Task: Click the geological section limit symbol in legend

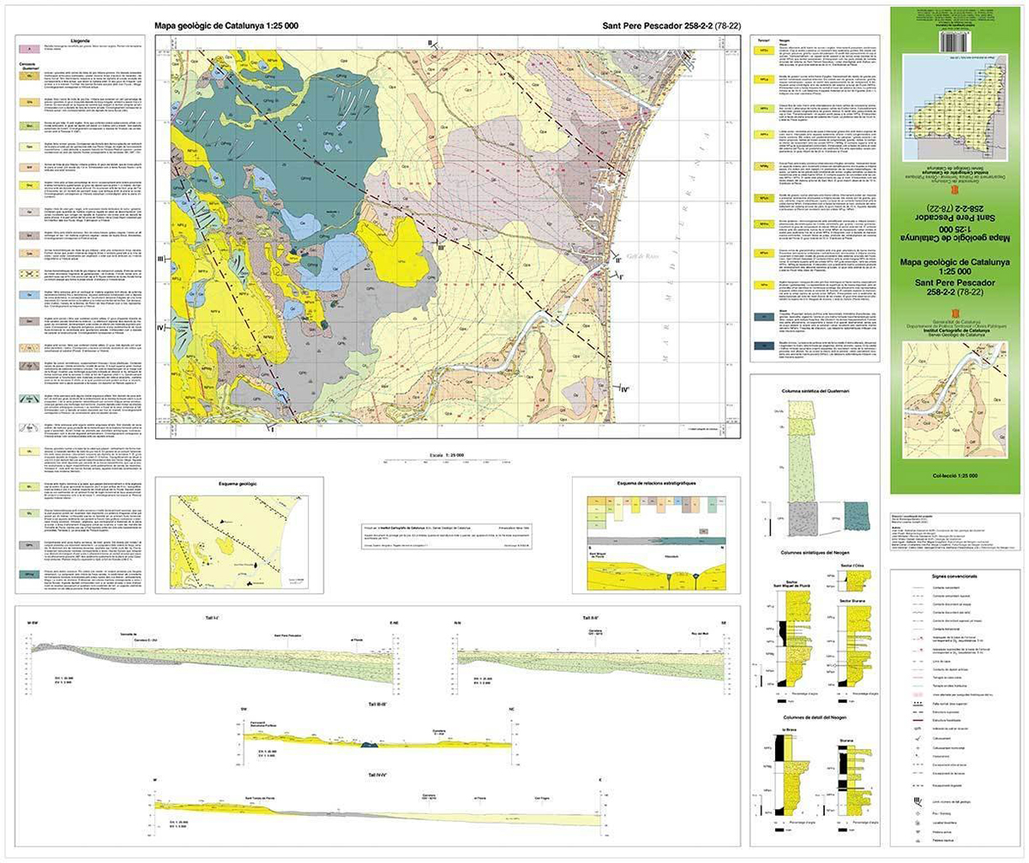Action: [917, 801]
